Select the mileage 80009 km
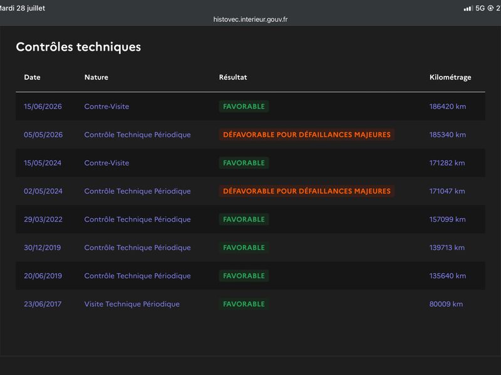The height and width of the screenshot is (375, 501). (x=446, y=304)
